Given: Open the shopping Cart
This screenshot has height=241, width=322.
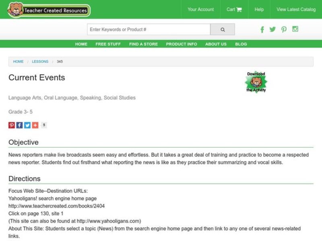Looking at the screenshot, I should tap(234, 9).
